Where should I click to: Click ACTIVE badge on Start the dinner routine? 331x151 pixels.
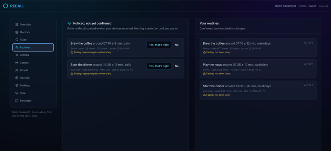pyautogui.click(x=308, y=86)
